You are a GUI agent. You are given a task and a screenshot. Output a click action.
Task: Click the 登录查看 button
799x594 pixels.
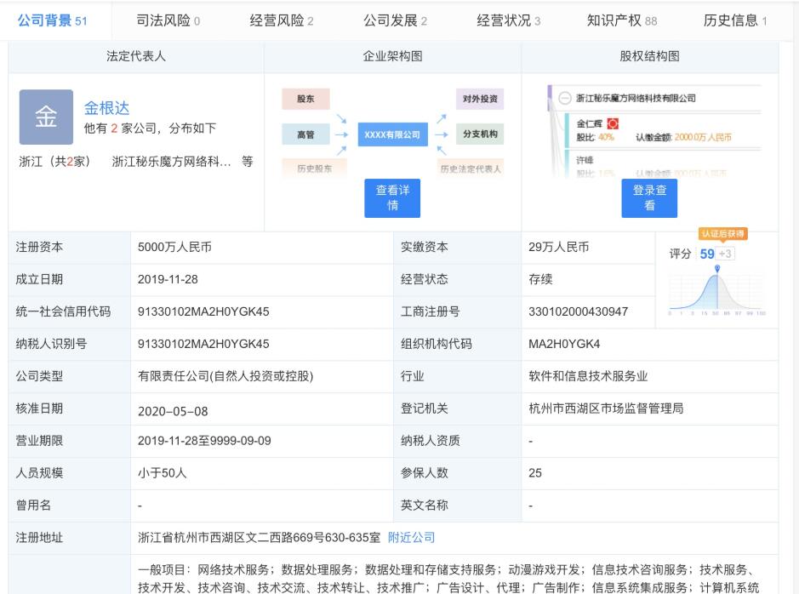click(x=649, y=198)
